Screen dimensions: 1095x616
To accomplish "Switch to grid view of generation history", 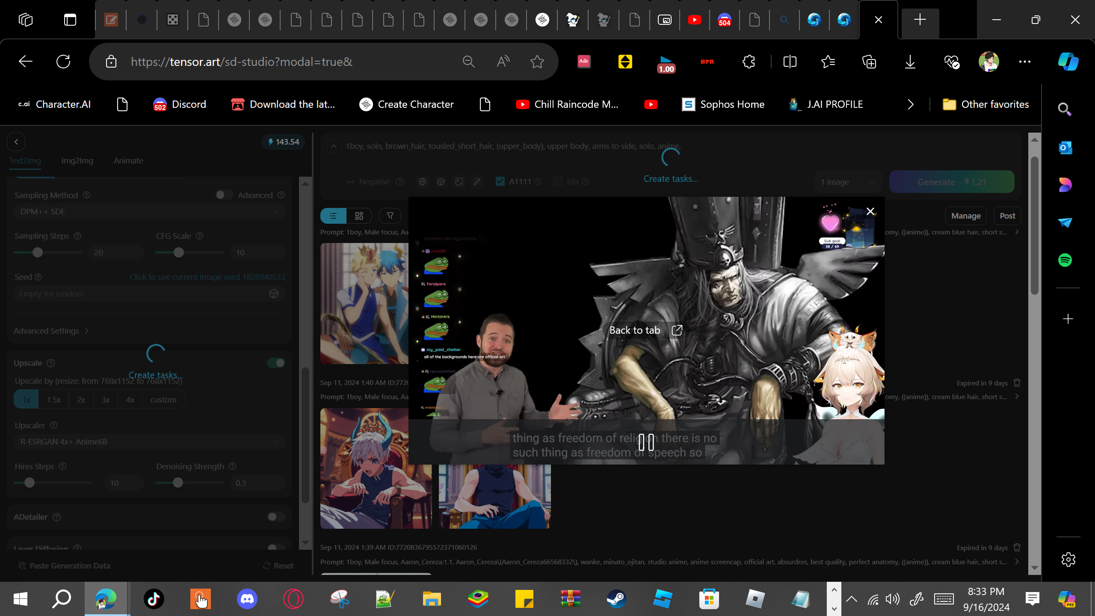I will tap(359, 216).
